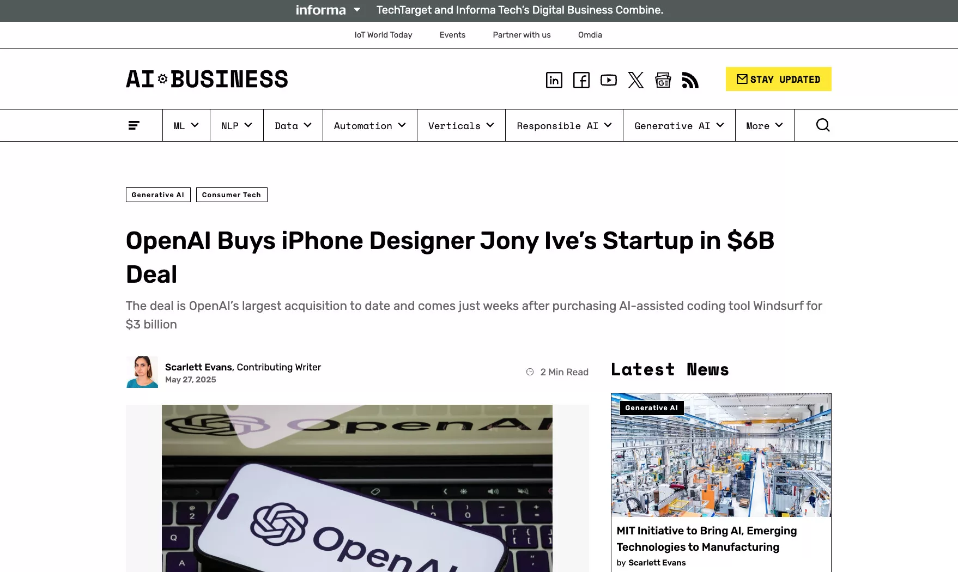This screenshot has width=958, height=572.
Task: Click the Stay Updated button
Action: tap(778, 79)
